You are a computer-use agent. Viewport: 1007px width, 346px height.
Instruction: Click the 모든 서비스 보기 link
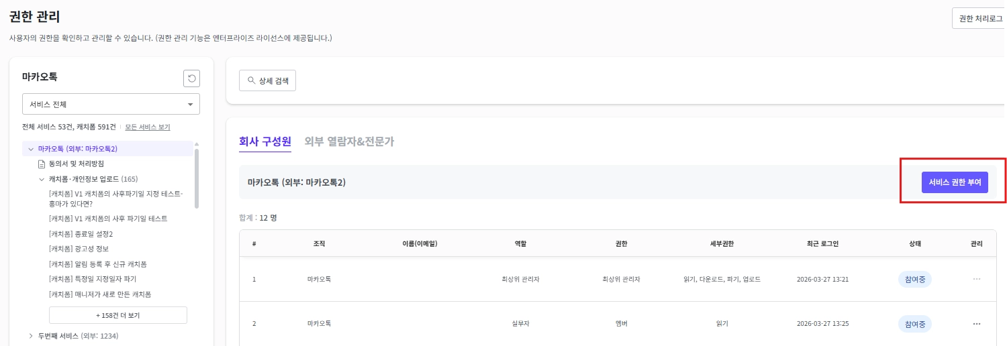pyautogui.click(x=148, y=127)
